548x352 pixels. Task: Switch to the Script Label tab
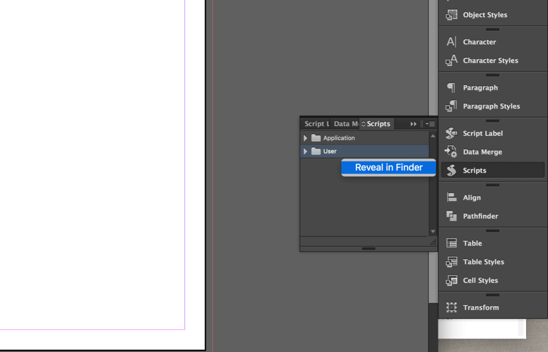click(315, 124)
